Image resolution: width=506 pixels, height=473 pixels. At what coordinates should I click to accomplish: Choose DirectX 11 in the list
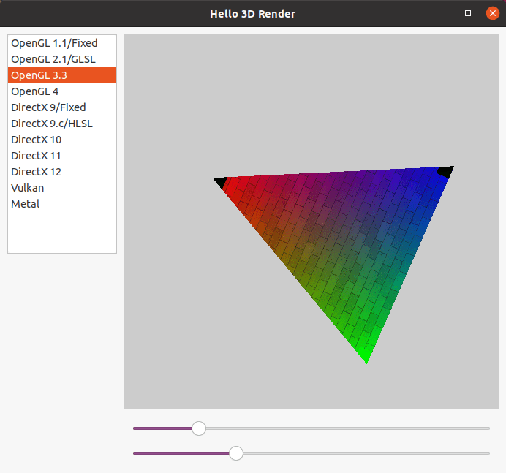coord(37,156)
